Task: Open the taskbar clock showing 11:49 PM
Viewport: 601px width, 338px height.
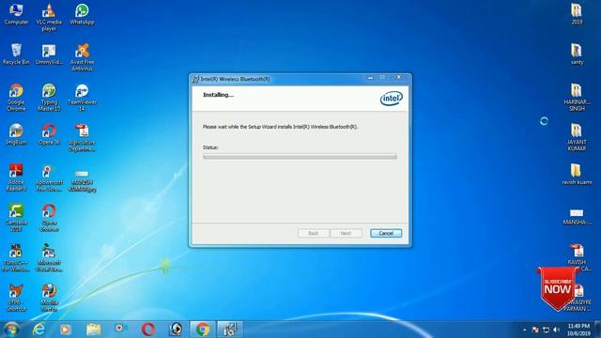Action: (578, 330)
